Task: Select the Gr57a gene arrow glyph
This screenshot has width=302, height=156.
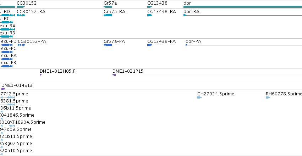Action: [x=108, y=7]
